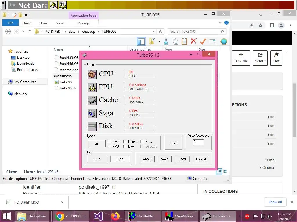Expand the Explorer ribbon chevron

tap(220, 23)
